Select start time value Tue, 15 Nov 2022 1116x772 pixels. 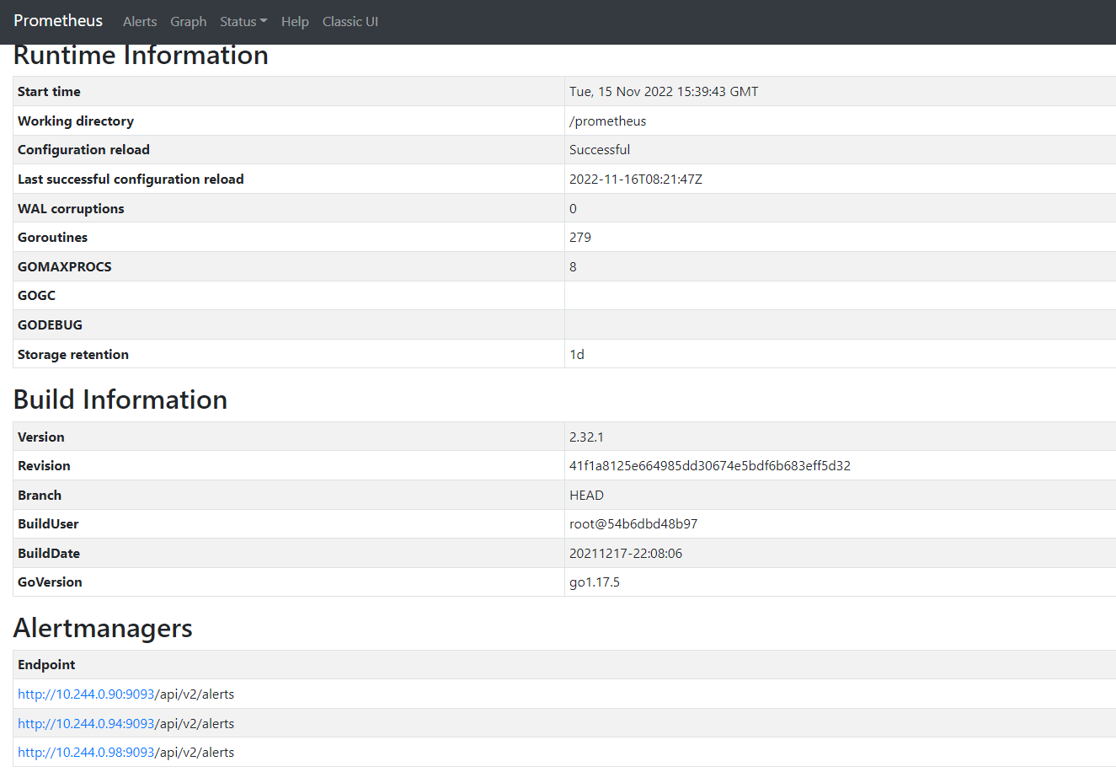[x=664, y=92]
